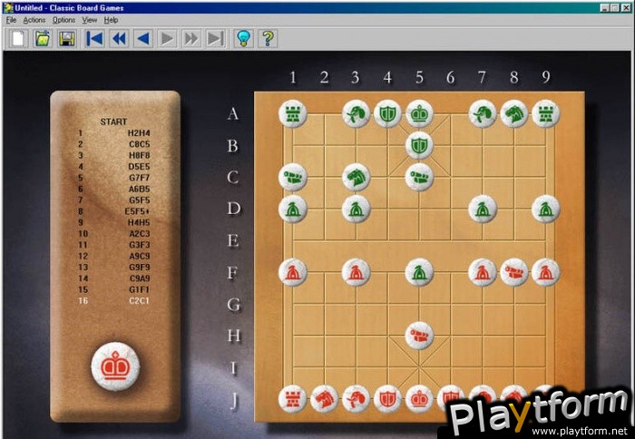Select red cannon at F8
This screenshot has width=635, height=439.
[x=514, y=272]
